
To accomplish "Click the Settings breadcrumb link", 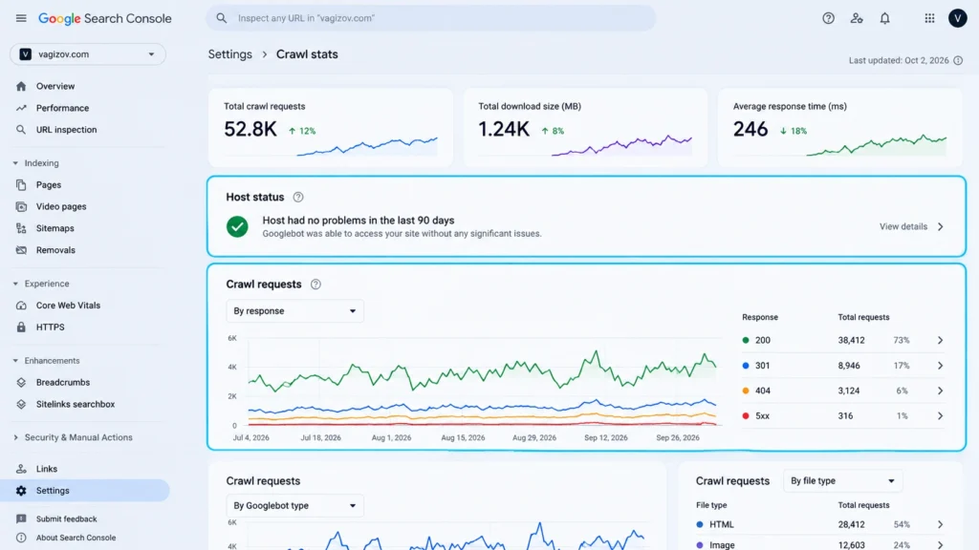I will 229,54.
